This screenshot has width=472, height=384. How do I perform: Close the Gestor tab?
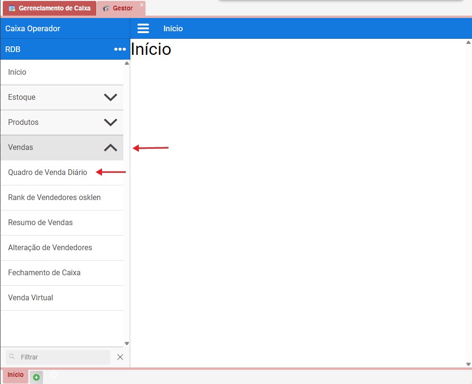[x=141, y=5]
